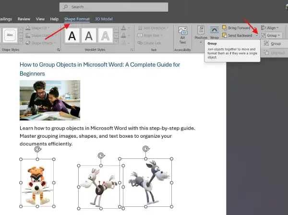Switch to the Shape Format tab
288x215 pixels.
77,19
